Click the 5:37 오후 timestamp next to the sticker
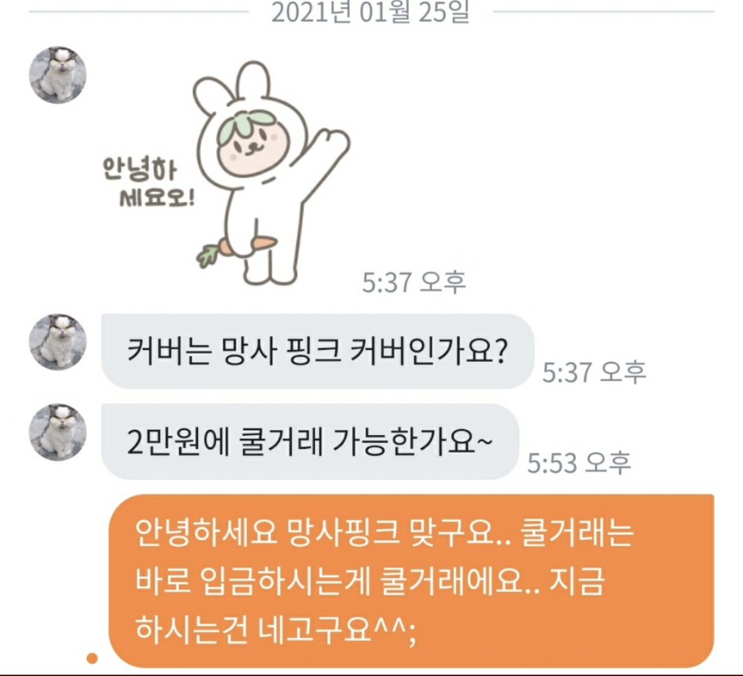Viewport: 743px width, 676px height. tap(414, 283)
